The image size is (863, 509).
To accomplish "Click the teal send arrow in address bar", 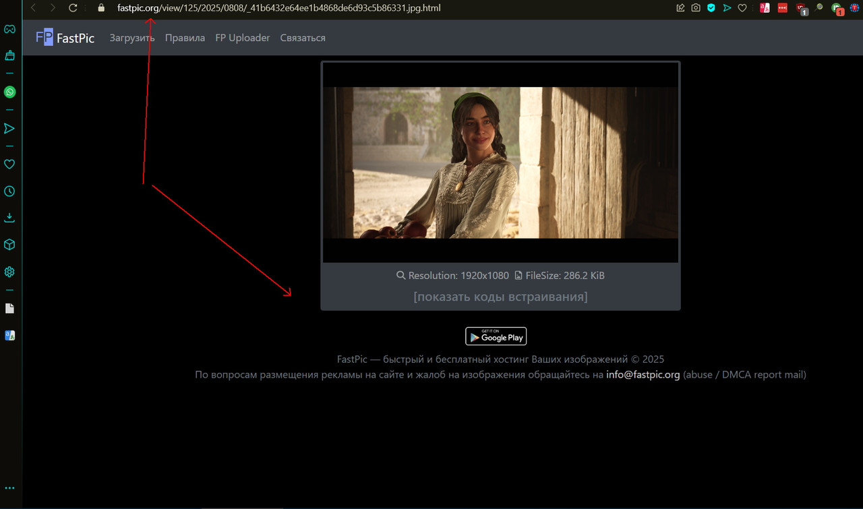I will point(726,8).
